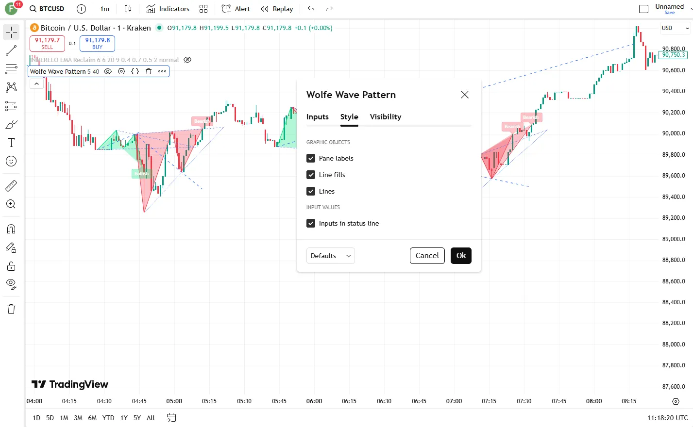Disable Inputs in status line checkbox
Viewport: 693px width, 427px height.
coord(311,223)
